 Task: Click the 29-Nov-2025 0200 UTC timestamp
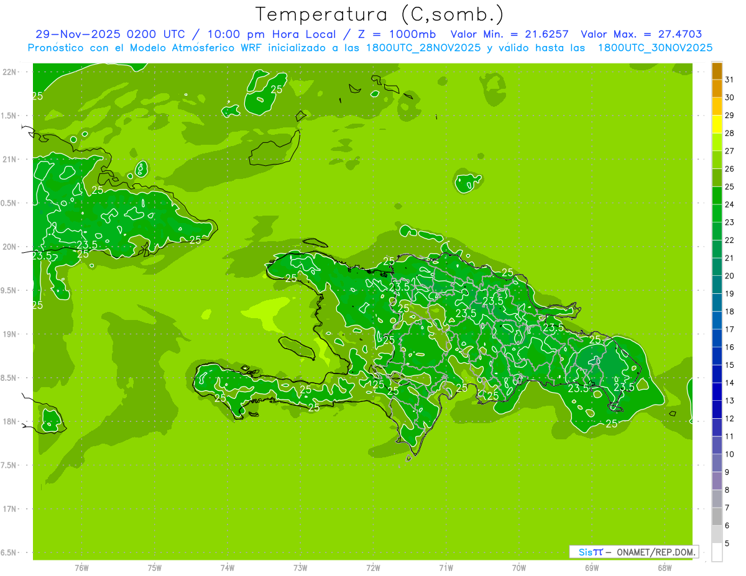point(110,34)
